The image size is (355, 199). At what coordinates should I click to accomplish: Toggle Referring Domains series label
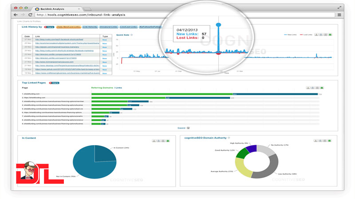click(x=102, y=88)
